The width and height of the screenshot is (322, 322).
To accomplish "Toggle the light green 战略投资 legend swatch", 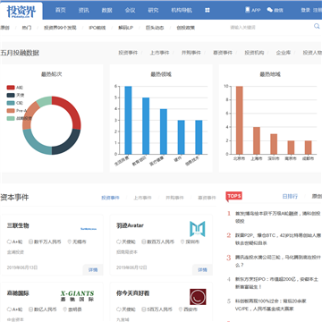I will pos(11,118).
